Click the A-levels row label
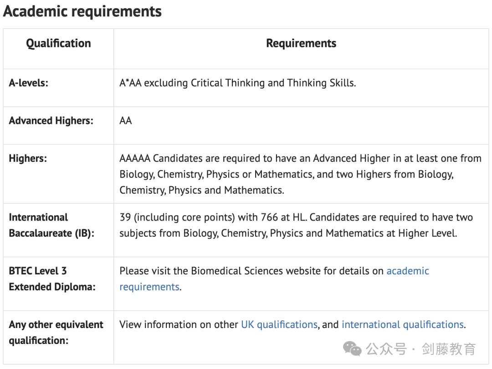Screen dimensions: 492x369 click(x=29, y=83)
